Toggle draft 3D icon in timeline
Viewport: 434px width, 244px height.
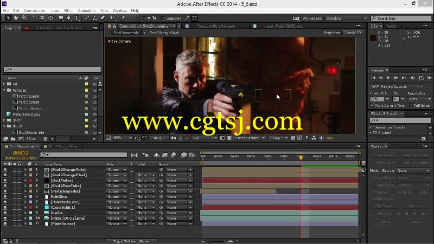pos(145,155)
